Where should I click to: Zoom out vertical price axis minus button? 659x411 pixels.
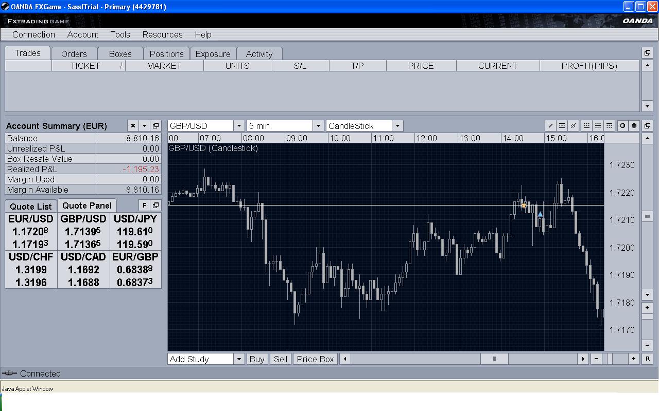click(x=648, y=346)
